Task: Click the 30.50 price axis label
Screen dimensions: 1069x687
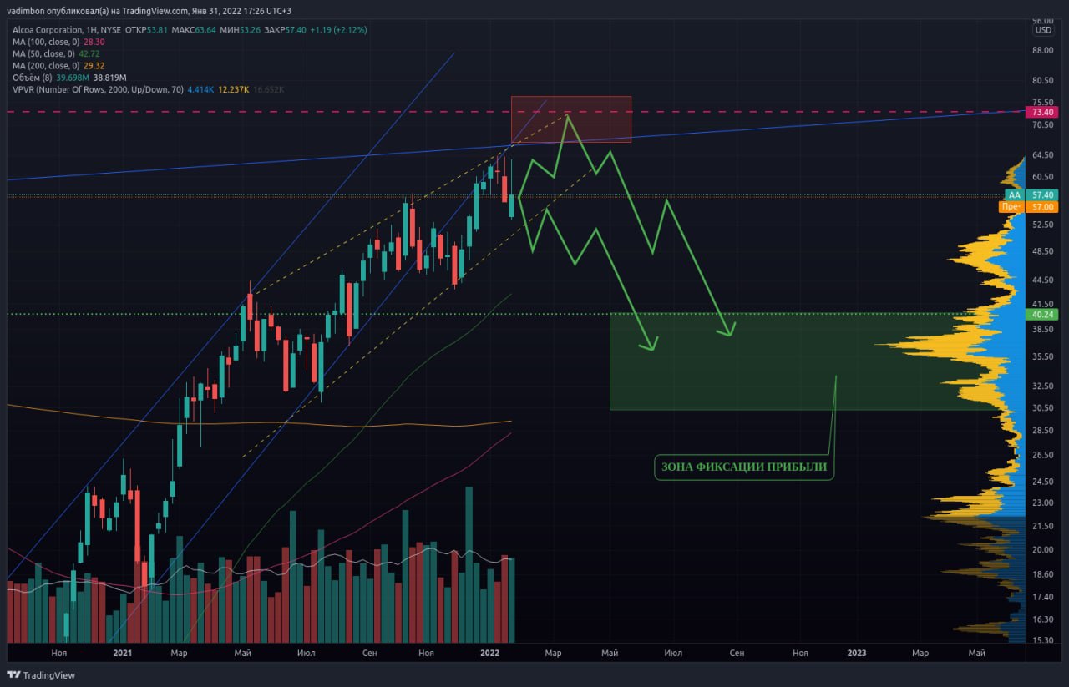Action: coord(1043,408)
